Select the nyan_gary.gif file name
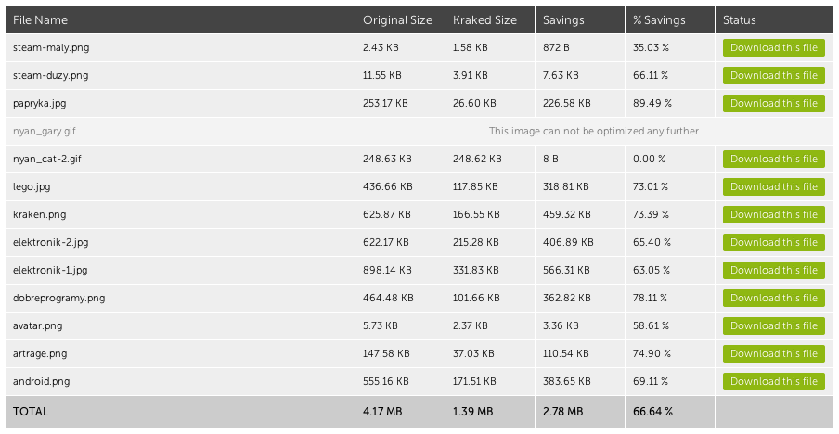 click(45, 131)
